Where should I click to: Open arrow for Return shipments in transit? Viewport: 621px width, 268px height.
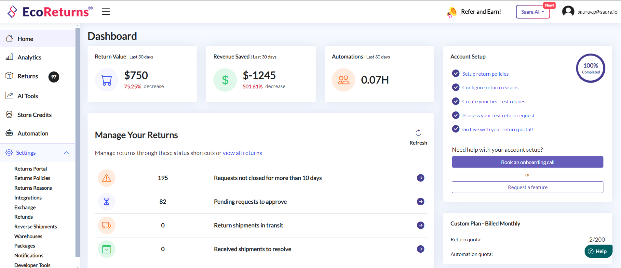click(x=421, y=225)
